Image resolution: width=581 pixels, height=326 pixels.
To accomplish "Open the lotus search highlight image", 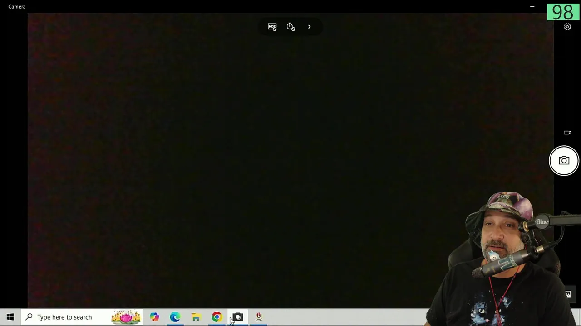I will [126, 317].
